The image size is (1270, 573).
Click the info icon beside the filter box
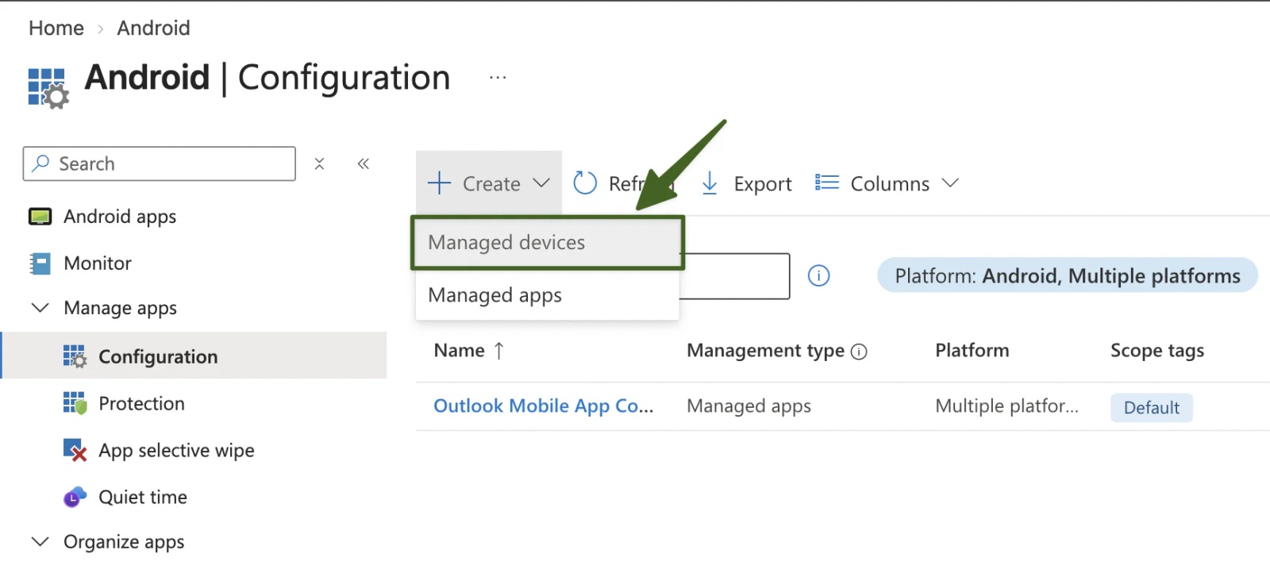click(818, 275)
